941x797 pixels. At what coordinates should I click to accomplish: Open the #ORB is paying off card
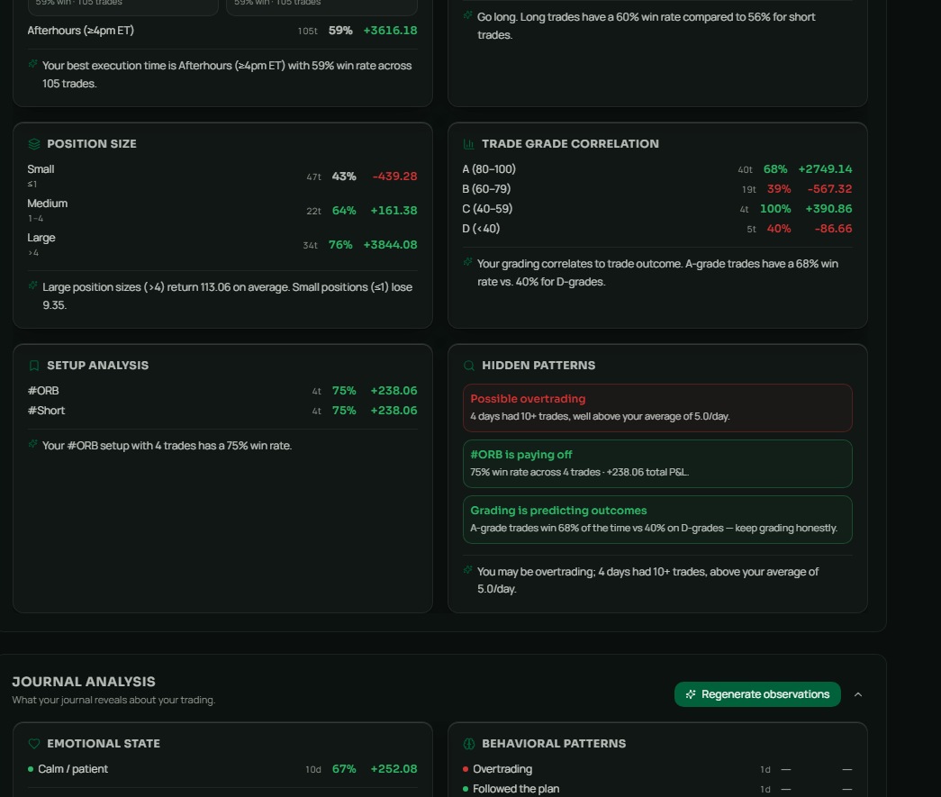pos(657,463)
